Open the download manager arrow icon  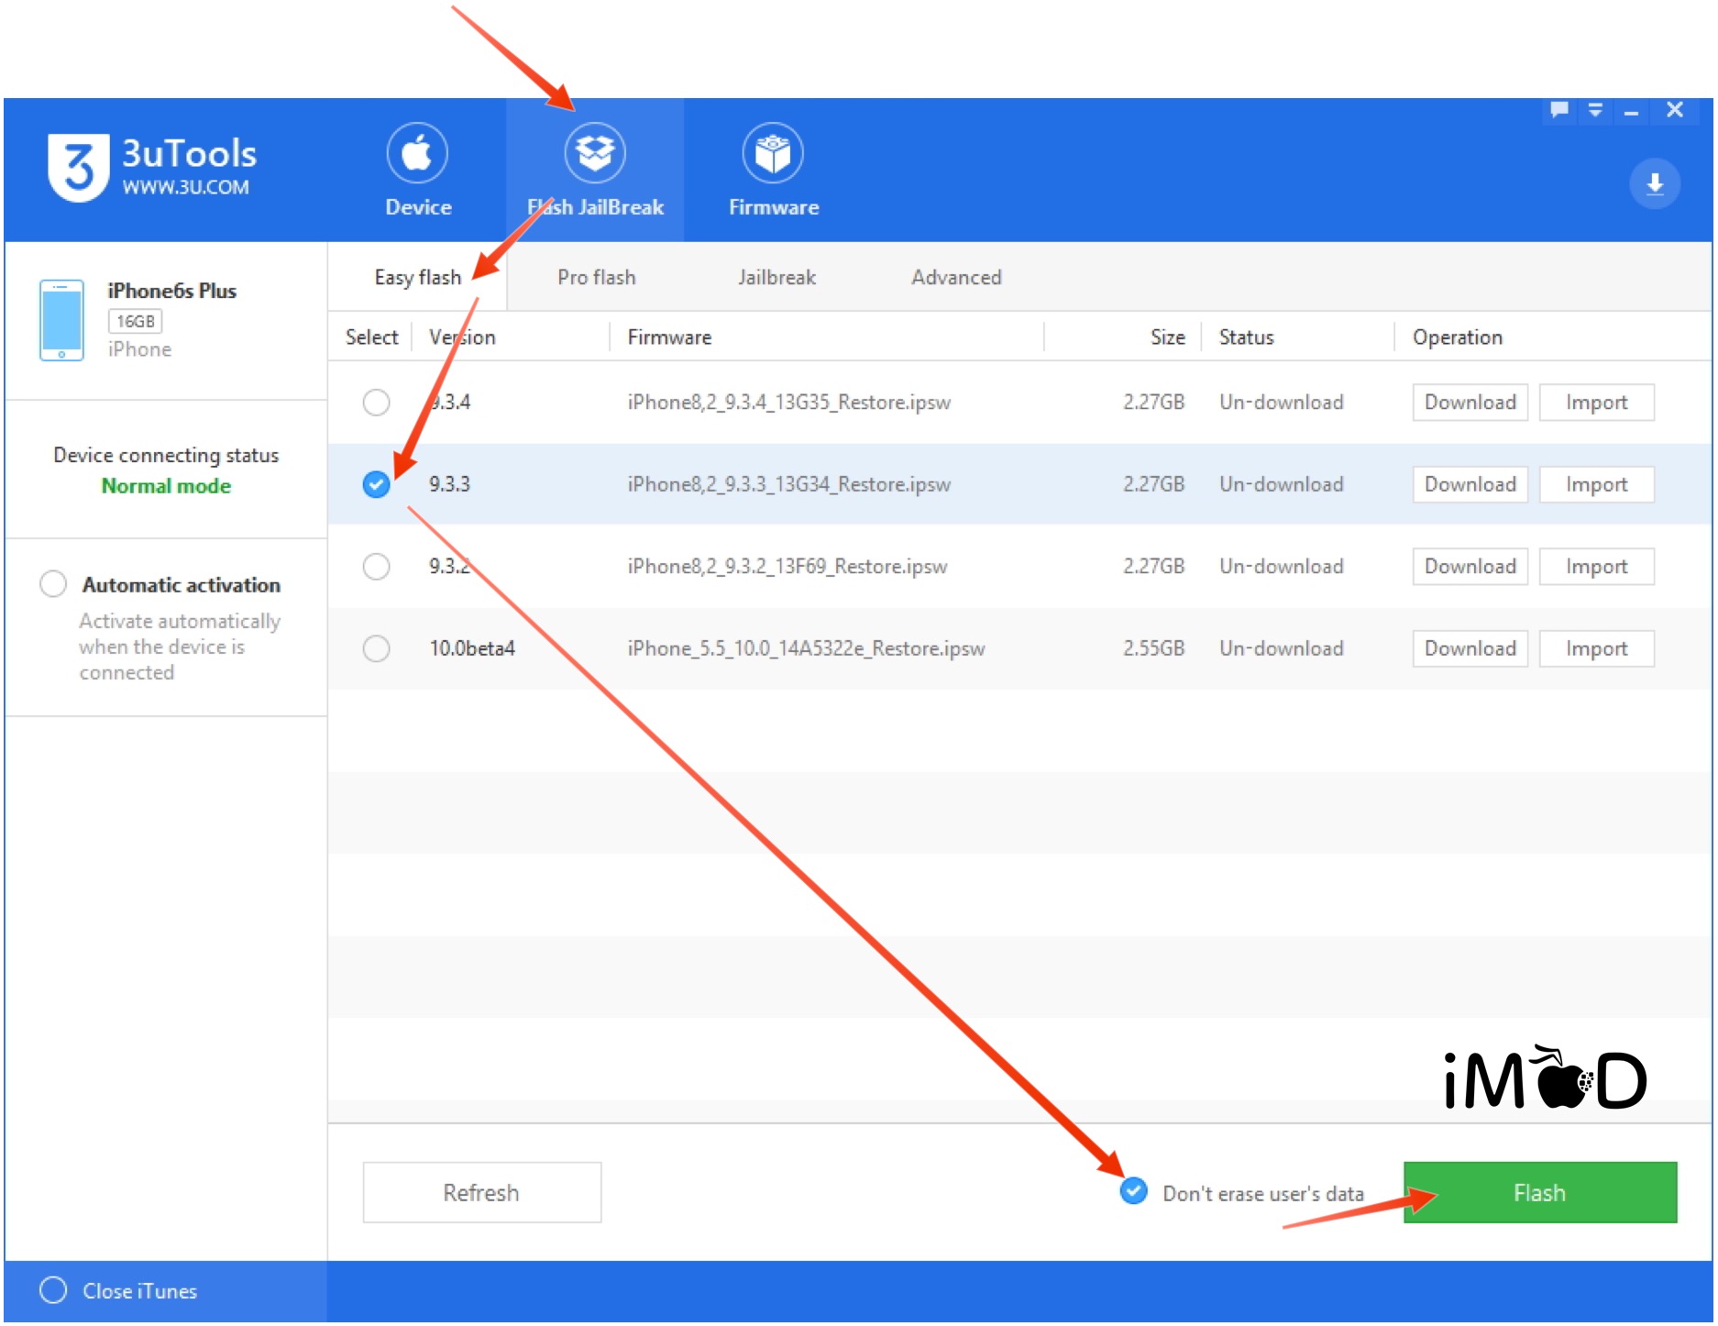click(1655, 183)
